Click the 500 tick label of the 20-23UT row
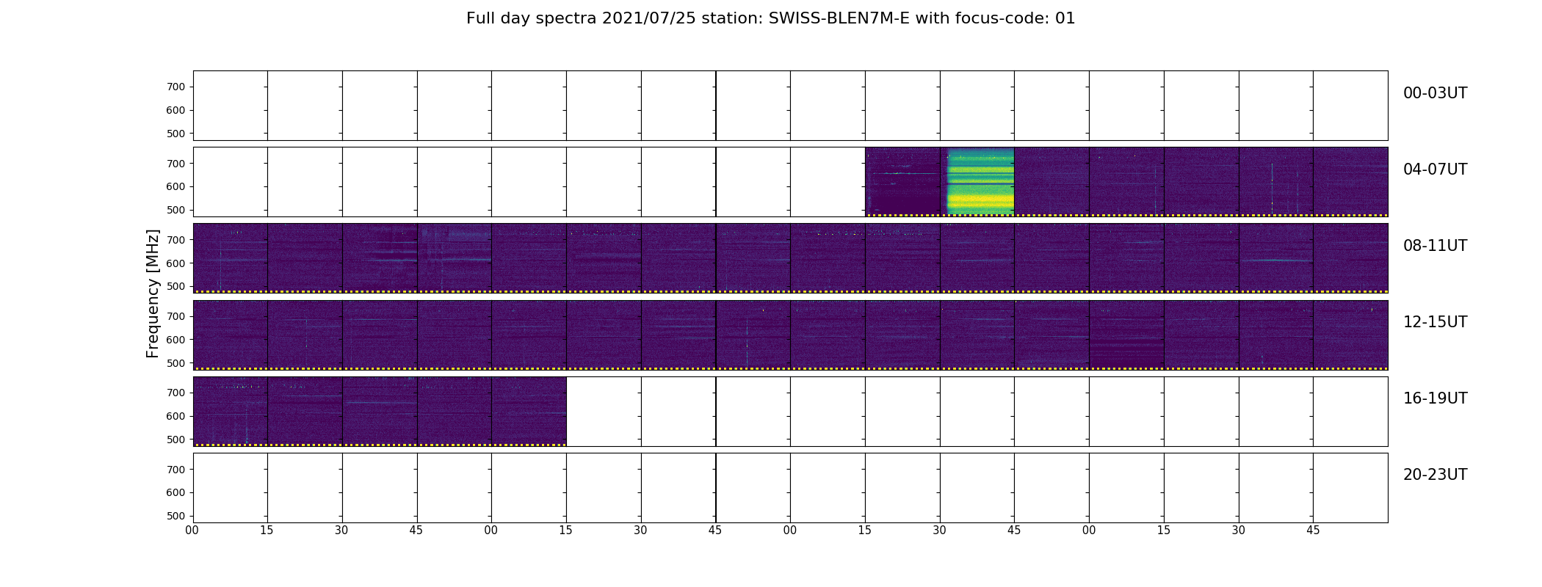 pos(176,516)
